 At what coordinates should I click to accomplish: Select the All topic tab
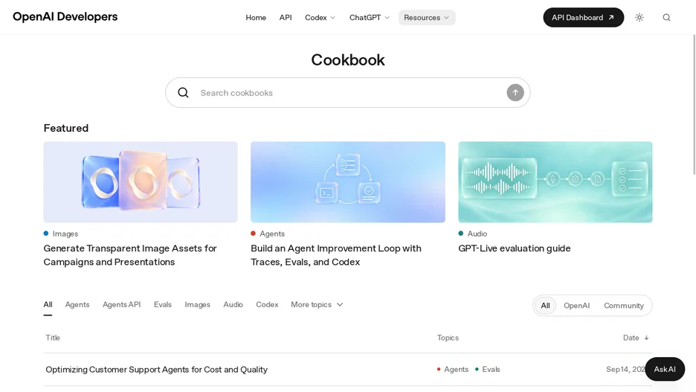click(48, 304)
